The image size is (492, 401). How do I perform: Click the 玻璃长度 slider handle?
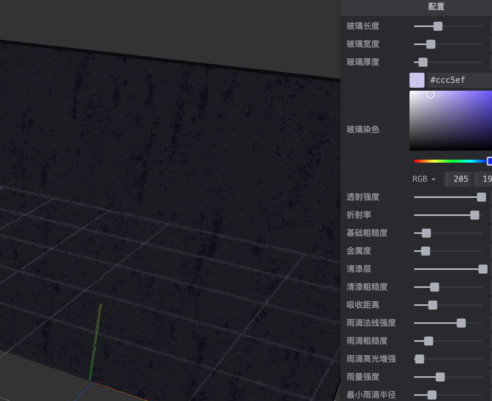pos(438,26)
